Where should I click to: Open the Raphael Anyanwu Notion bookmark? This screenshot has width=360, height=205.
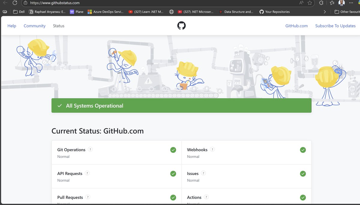47,12
